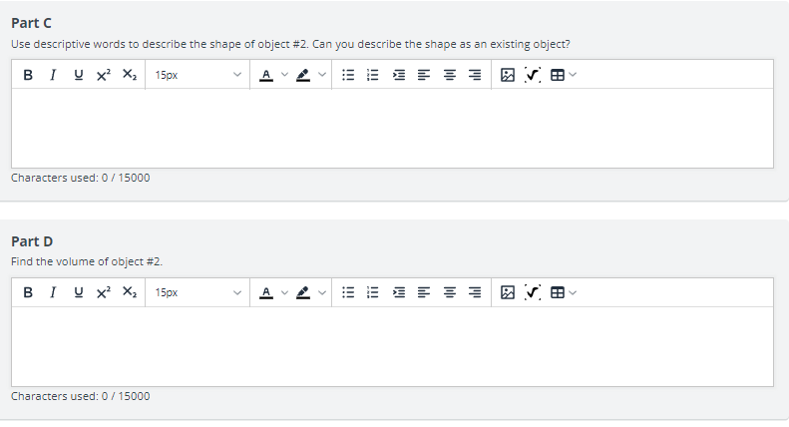Increase indent in Part C editor

(x=399, y=75)
